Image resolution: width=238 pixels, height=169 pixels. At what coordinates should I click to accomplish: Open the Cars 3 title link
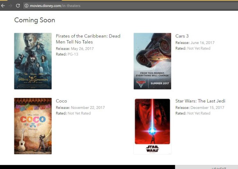click(x=182, y=36)
